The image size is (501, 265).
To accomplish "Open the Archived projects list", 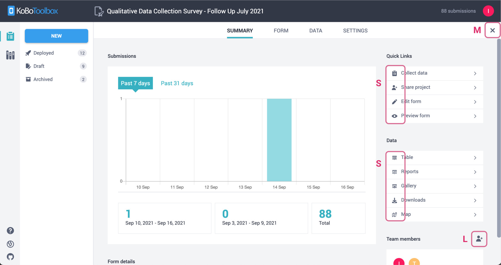I will click(43, 79).
